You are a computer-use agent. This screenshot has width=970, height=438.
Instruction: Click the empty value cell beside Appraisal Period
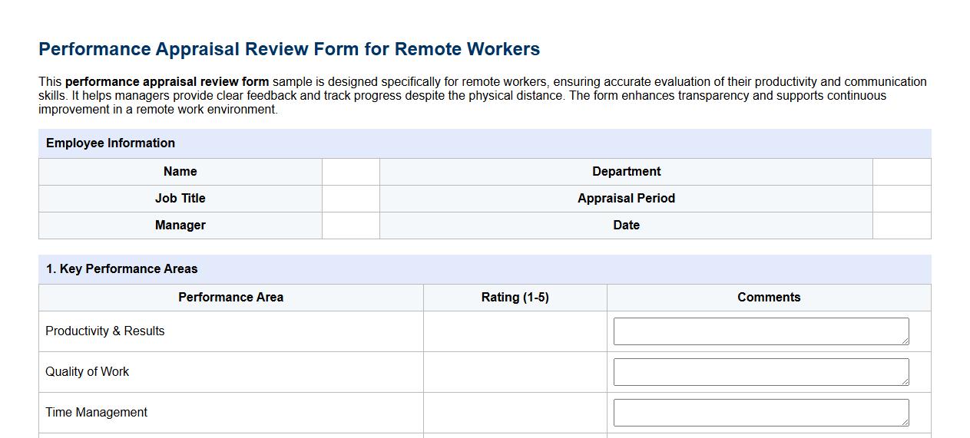[x=902, y=199]
